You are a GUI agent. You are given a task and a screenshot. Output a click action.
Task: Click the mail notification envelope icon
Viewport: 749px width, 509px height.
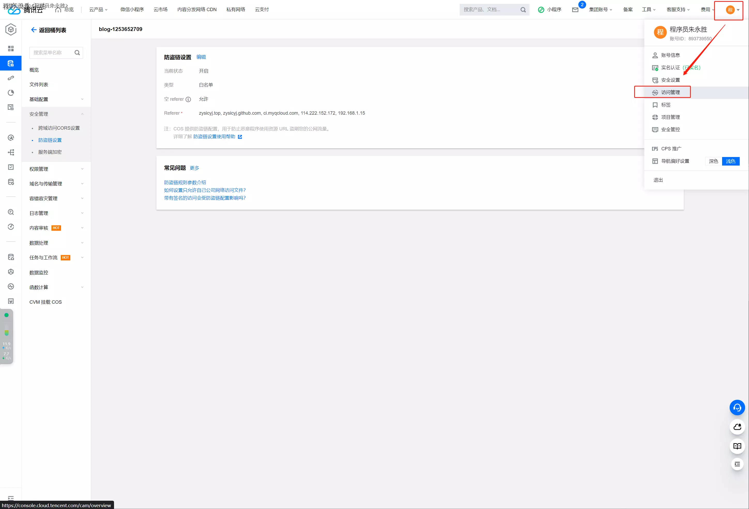575,10
